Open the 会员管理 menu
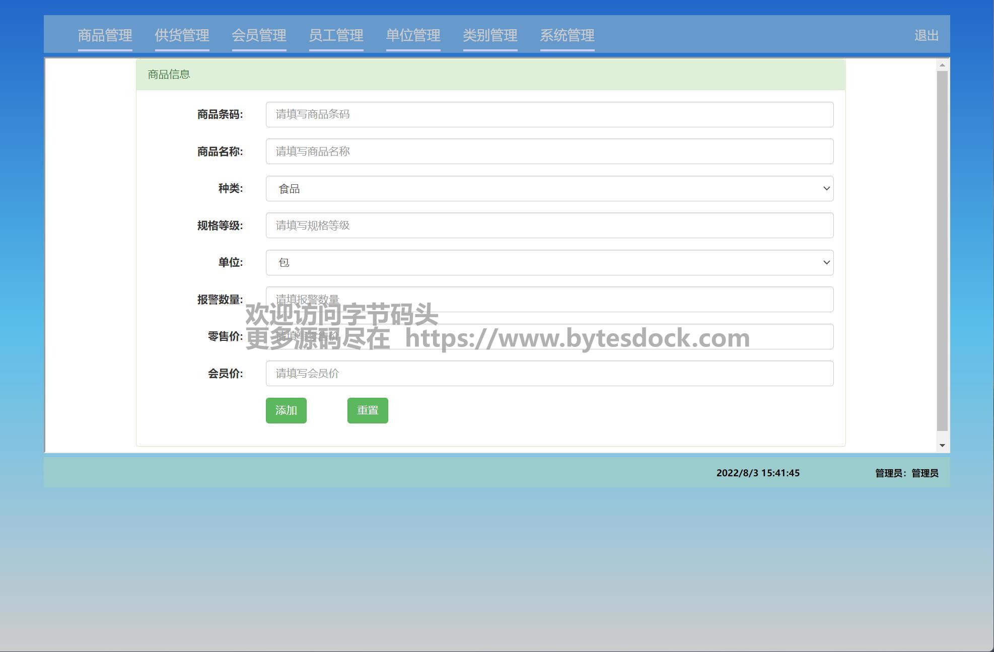Screen dimensions: 994x652 pyautogui.click(x=259, y=35)
